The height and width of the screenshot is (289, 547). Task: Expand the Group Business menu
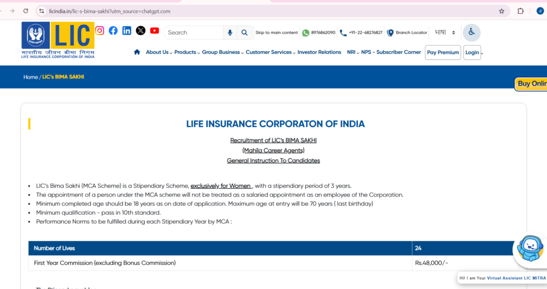(x=223, y=52)
